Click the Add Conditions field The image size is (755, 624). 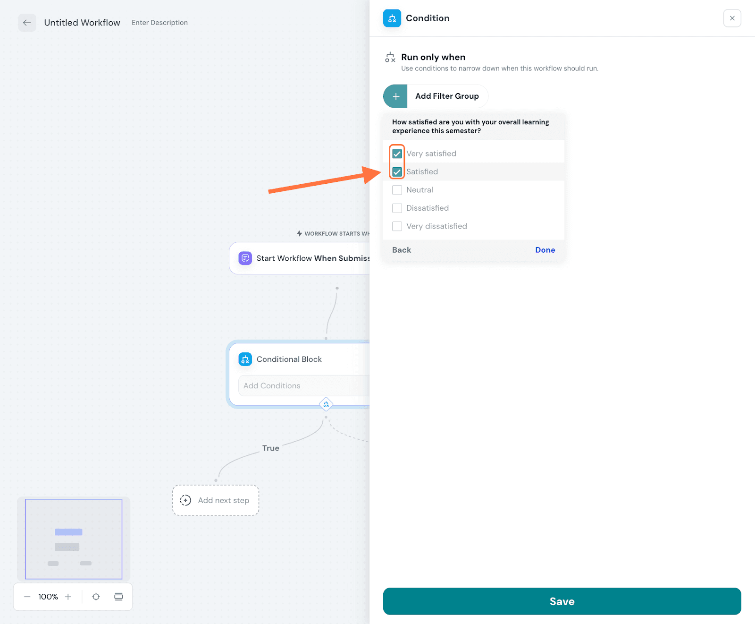302,386
